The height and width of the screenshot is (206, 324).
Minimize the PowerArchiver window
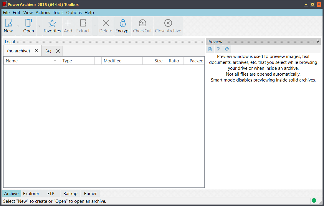pos(306,4)
